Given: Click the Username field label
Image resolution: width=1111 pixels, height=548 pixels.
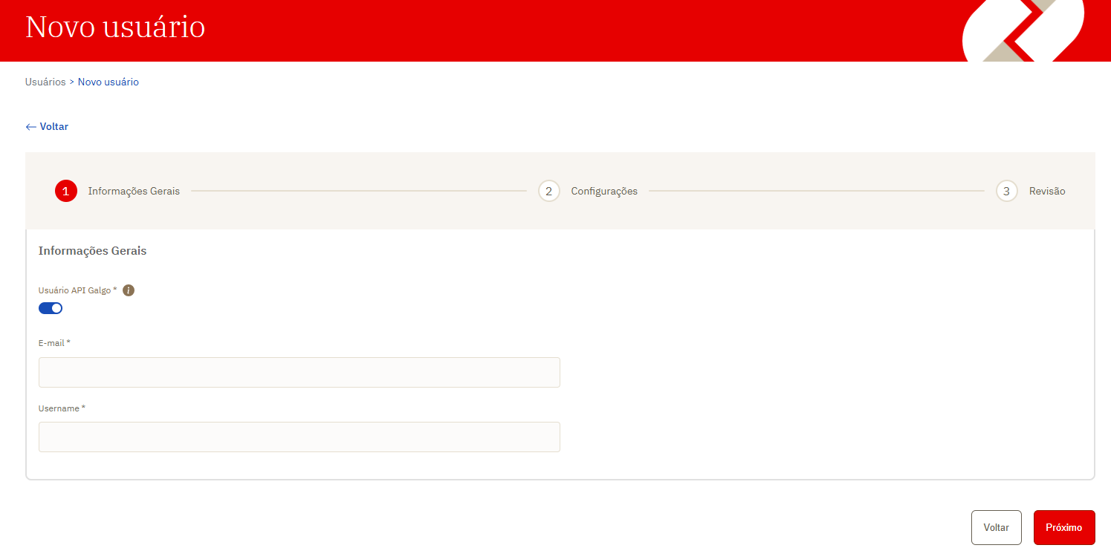Looking at the screenshot, I should point(62,408).
